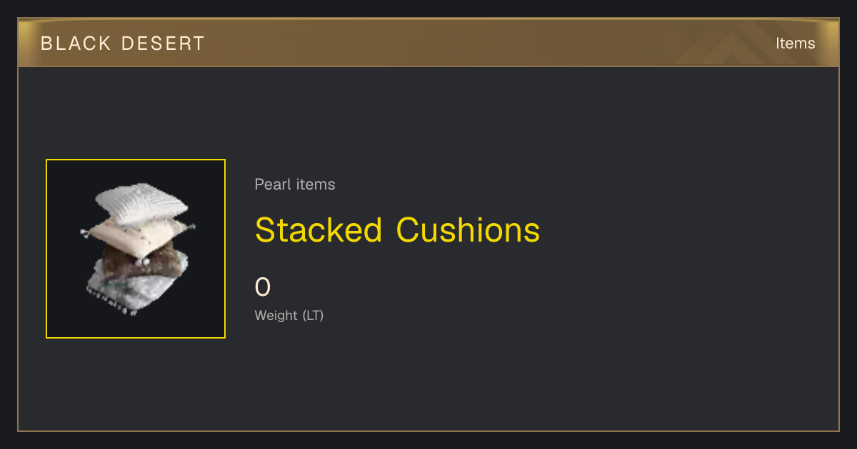Viewport: 857px width, 449px height.
Task: Select the Pearl items category label
Action: [x=295, y=185]
